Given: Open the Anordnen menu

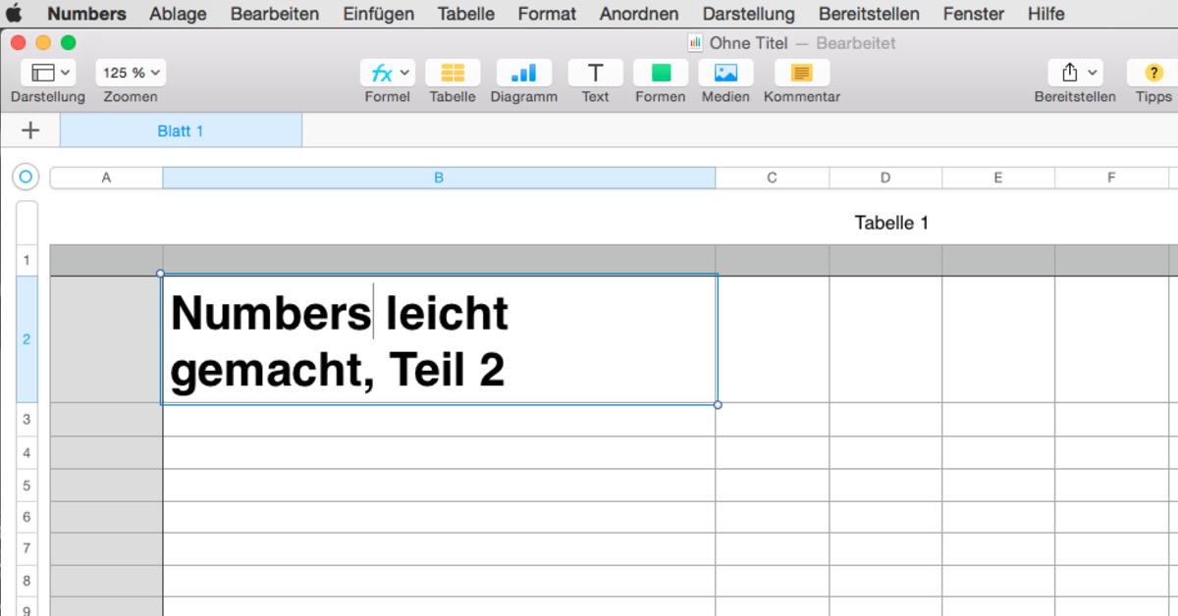Looking at the screenshot, I should (x=639, y=14).
